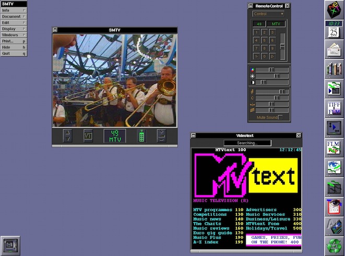Open the Librarian bookshelf dock icon
345x256 pixels.
pos(334,69)
